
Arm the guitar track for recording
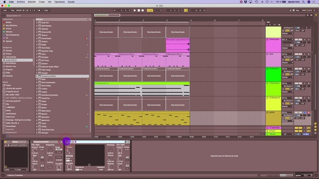point(309,112)
